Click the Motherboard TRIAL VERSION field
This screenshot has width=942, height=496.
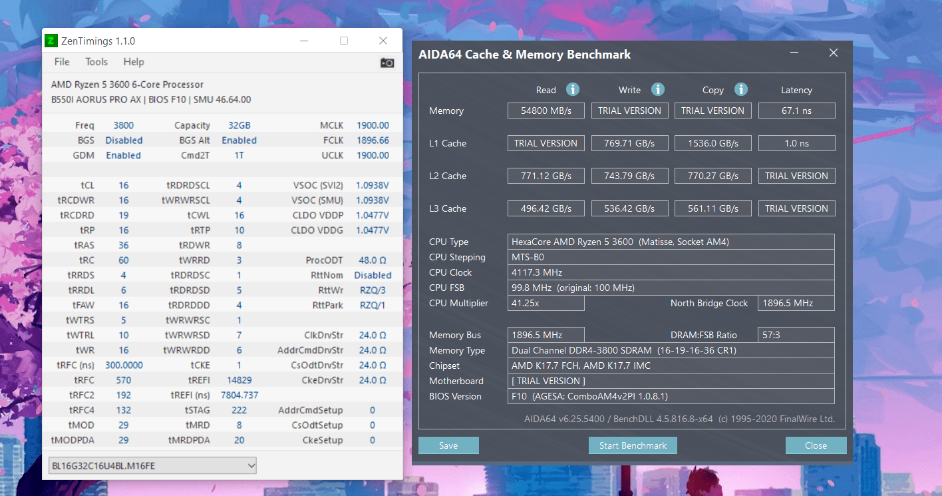click(x=671, y=381)
